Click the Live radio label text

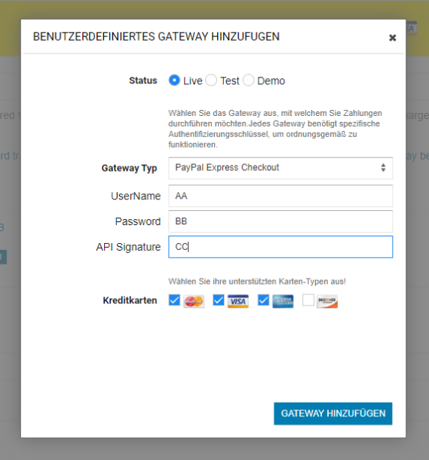[193, 81]
